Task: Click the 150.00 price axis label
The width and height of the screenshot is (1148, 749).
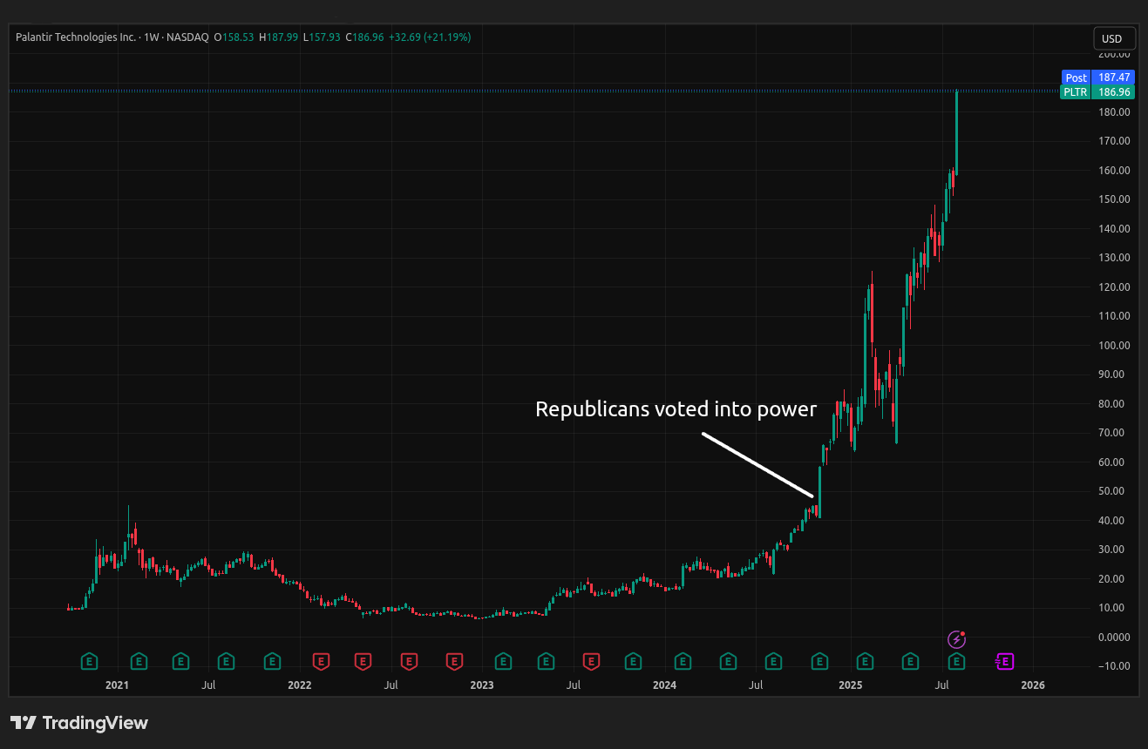Action: tap(1116, 199)
